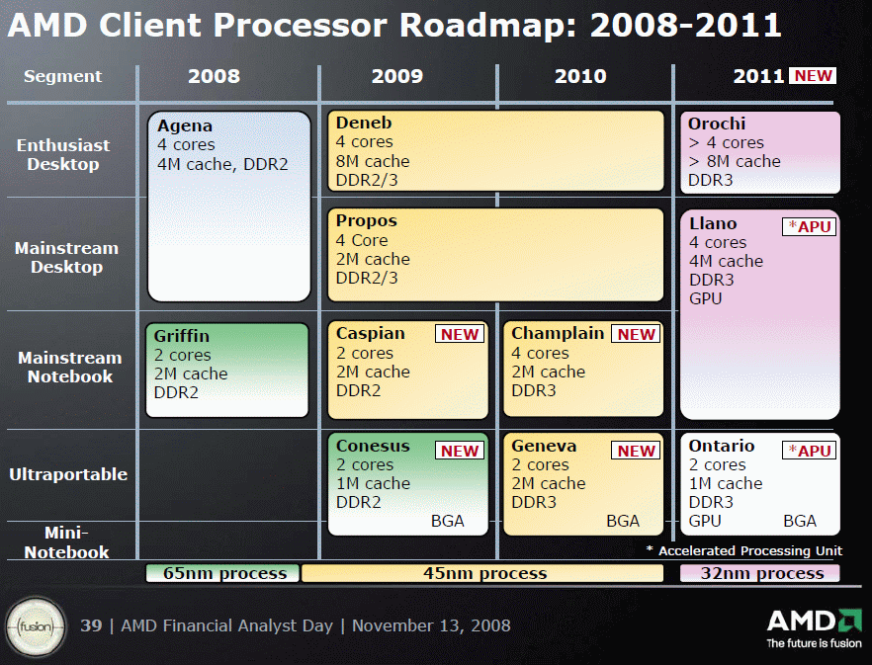The width and height of the screenshot is (872, 665).
Task: Click the Ultraportable row label
Action: pyautogui.click(x=68, y=474)
